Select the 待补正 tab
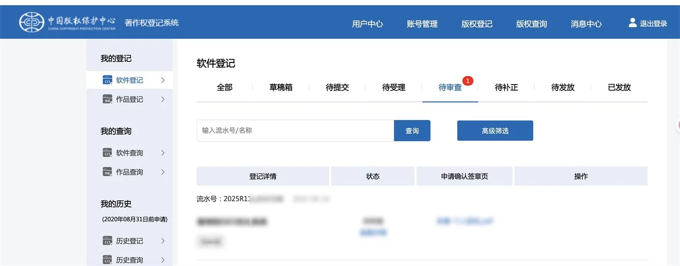The height and width of the screenshot is (266, 680). (506, 87)
